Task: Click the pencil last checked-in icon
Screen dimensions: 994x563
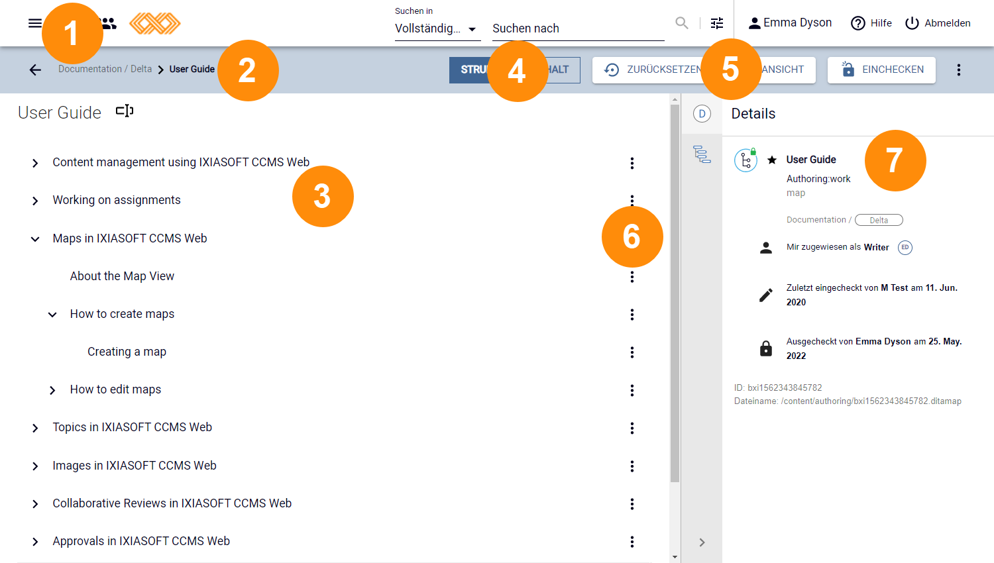Action: pyautogui.click(x=766, y=295)
